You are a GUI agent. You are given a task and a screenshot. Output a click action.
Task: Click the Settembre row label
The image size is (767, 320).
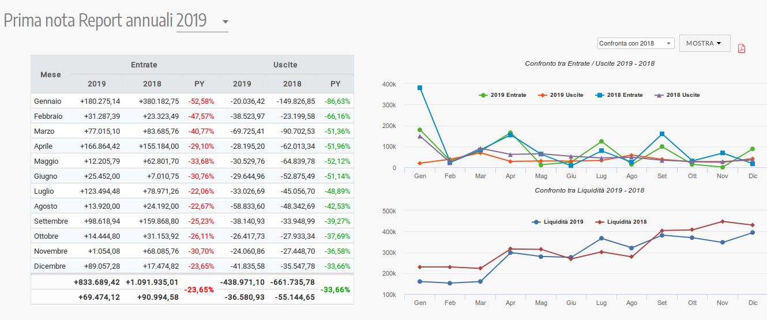[x=51, y=221]
